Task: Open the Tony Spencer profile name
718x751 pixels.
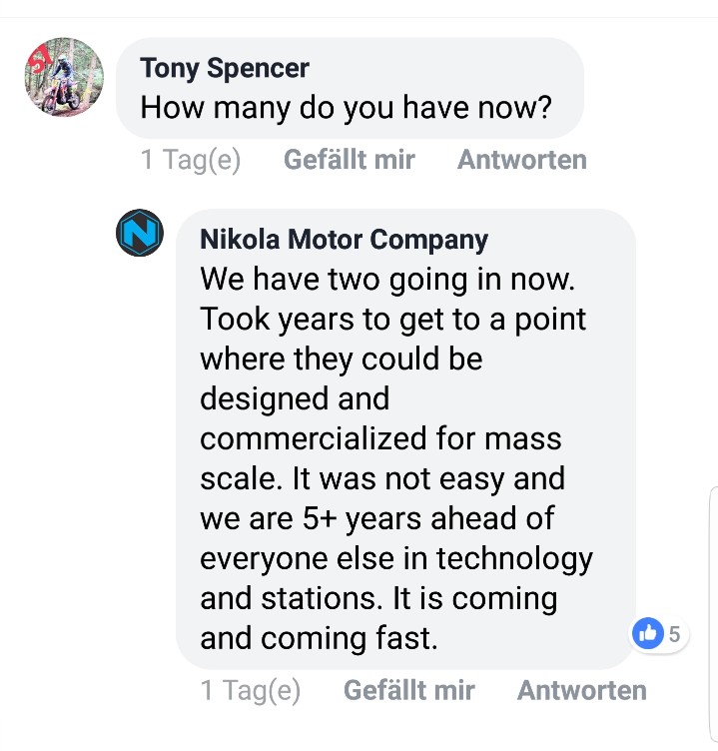Action: tap(225, 68)
